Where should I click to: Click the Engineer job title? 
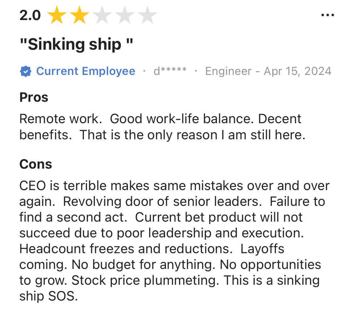tap(228, 71)
